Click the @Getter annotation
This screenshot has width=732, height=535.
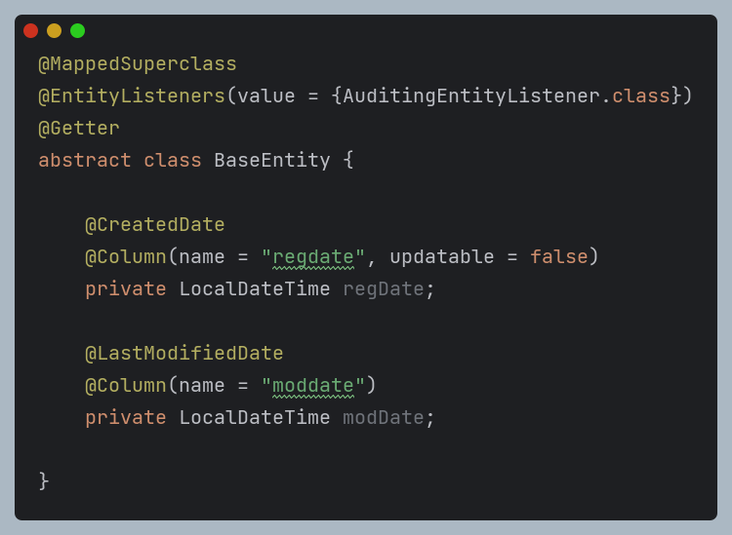click(79, 129)
